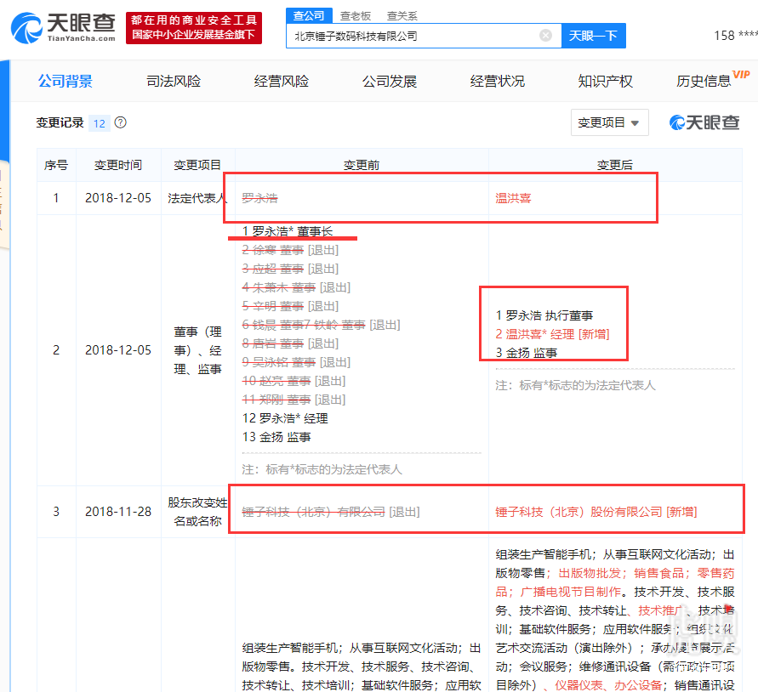Viewport: 758px width, 692px height.
Task: Click the 天眼一下 search button
Action: click(593, 36)
